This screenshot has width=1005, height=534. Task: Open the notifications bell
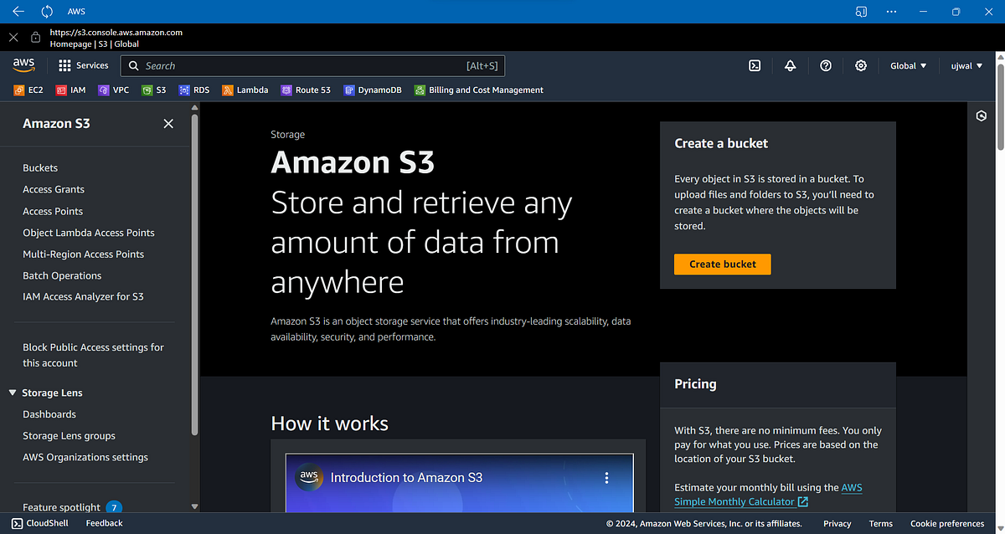[790, 65]
